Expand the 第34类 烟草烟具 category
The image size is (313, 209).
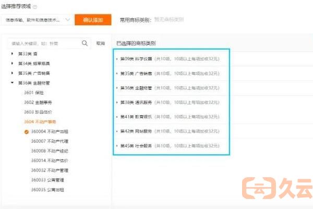[x=13, y=63]
